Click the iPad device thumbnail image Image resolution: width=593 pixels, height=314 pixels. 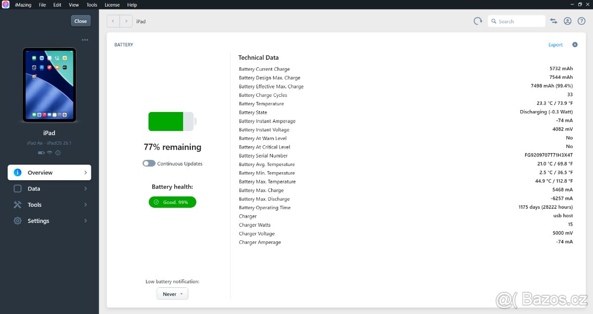point(49,85)
